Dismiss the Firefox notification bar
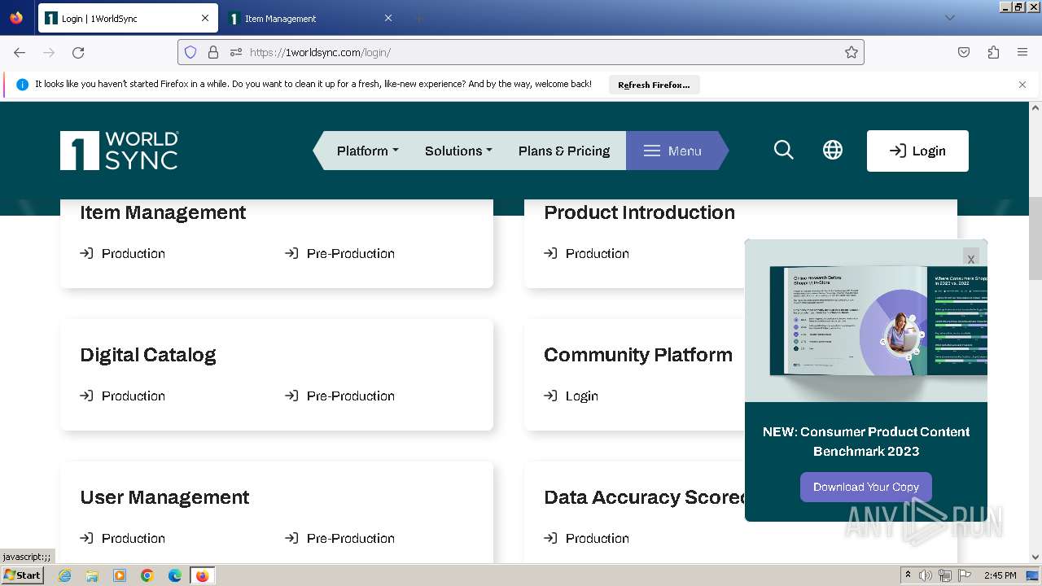This screenshot has width=1042, height=586. (x=1022, y=85)
